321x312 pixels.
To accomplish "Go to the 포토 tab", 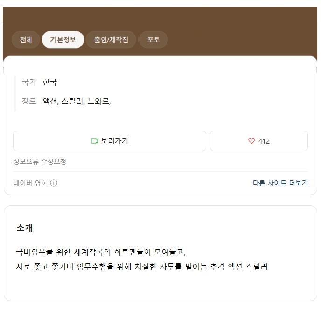I will 153,40.
